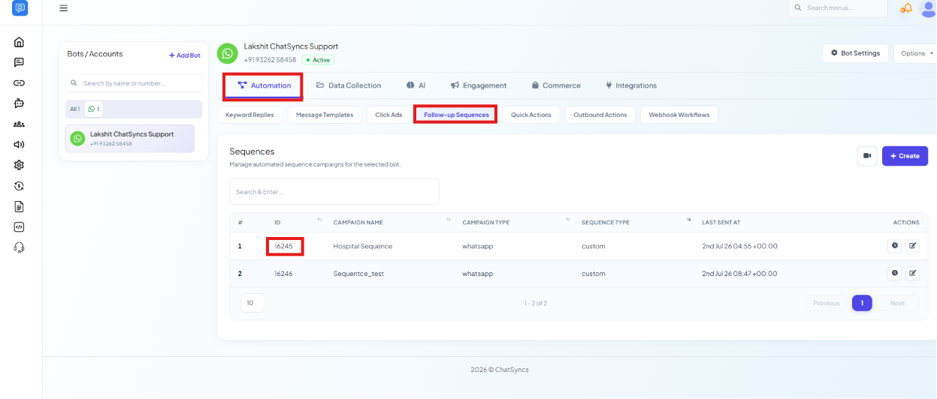The height and width of the screenshot is (399, 937).
Task: Click edit icon for Hospital Sequence
Action: click(x=912, y=246)
